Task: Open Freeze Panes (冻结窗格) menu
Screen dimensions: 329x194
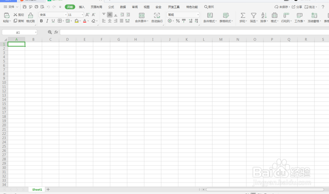Action: [314, 18]
